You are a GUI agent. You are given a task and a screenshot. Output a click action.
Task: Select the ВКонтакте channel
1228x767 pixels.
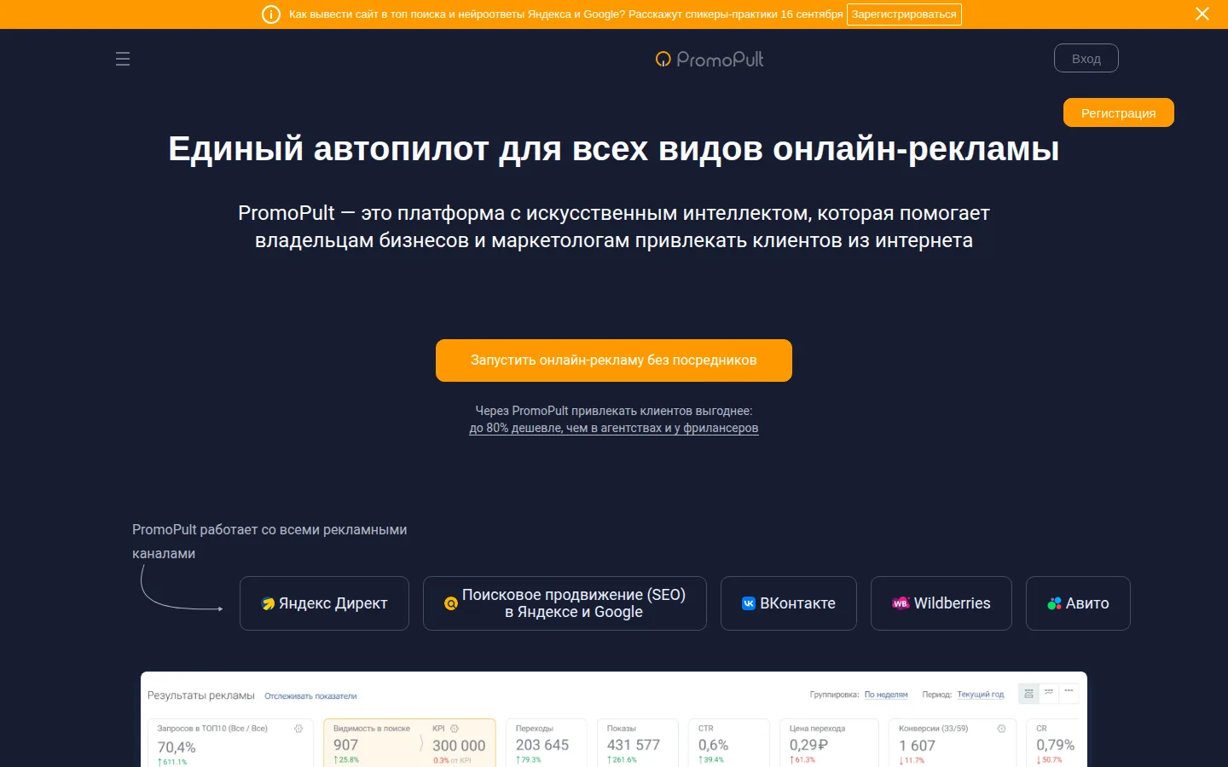789,603
